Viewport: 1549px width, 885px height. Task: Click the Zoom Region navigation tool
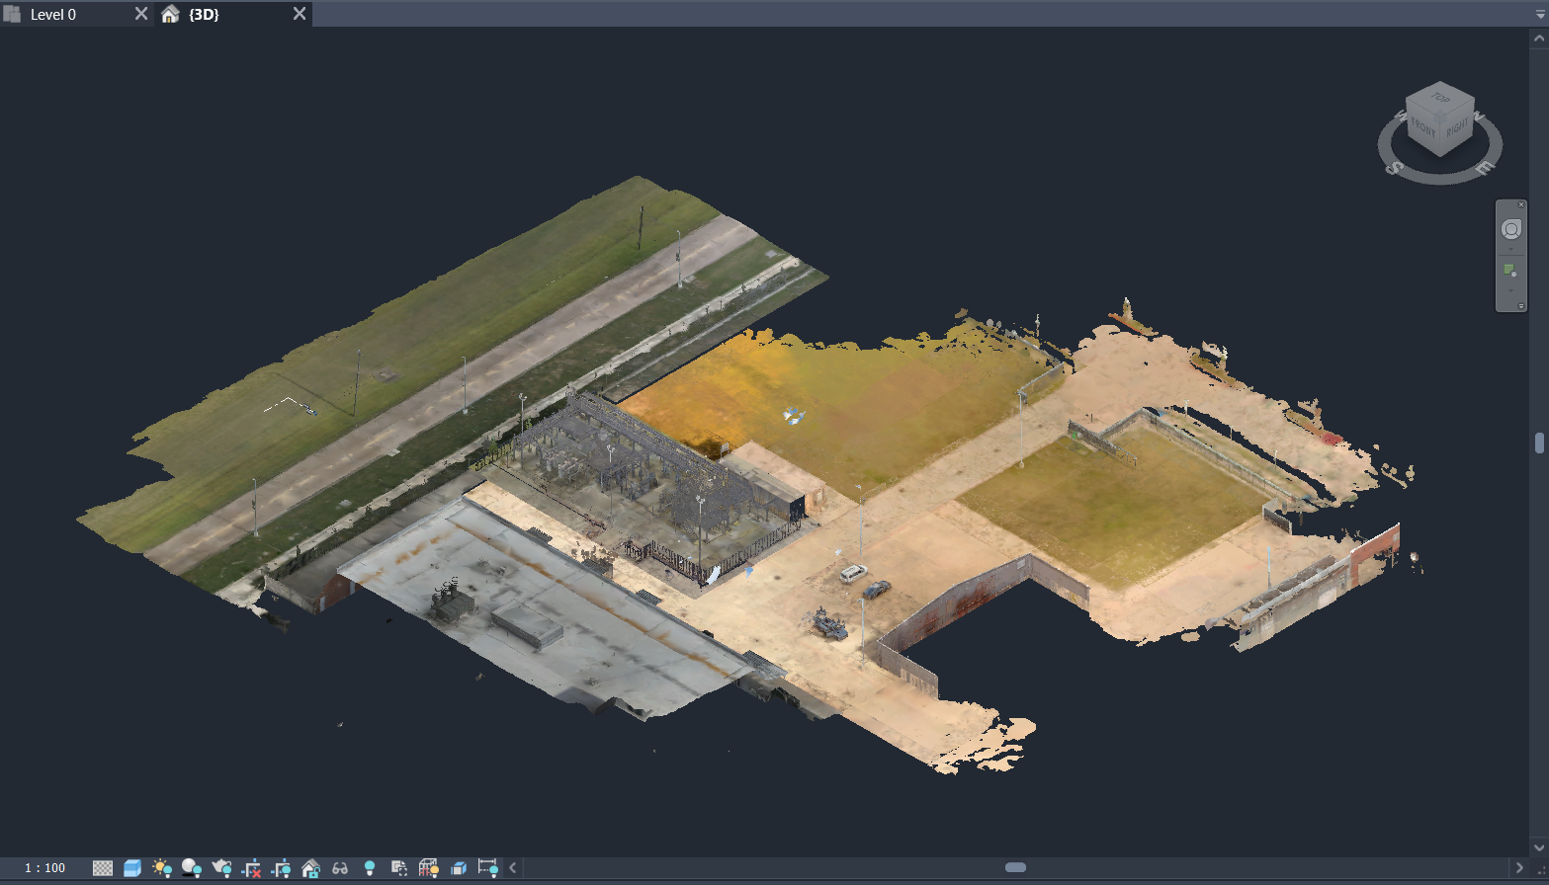(x=1509, y=270)
